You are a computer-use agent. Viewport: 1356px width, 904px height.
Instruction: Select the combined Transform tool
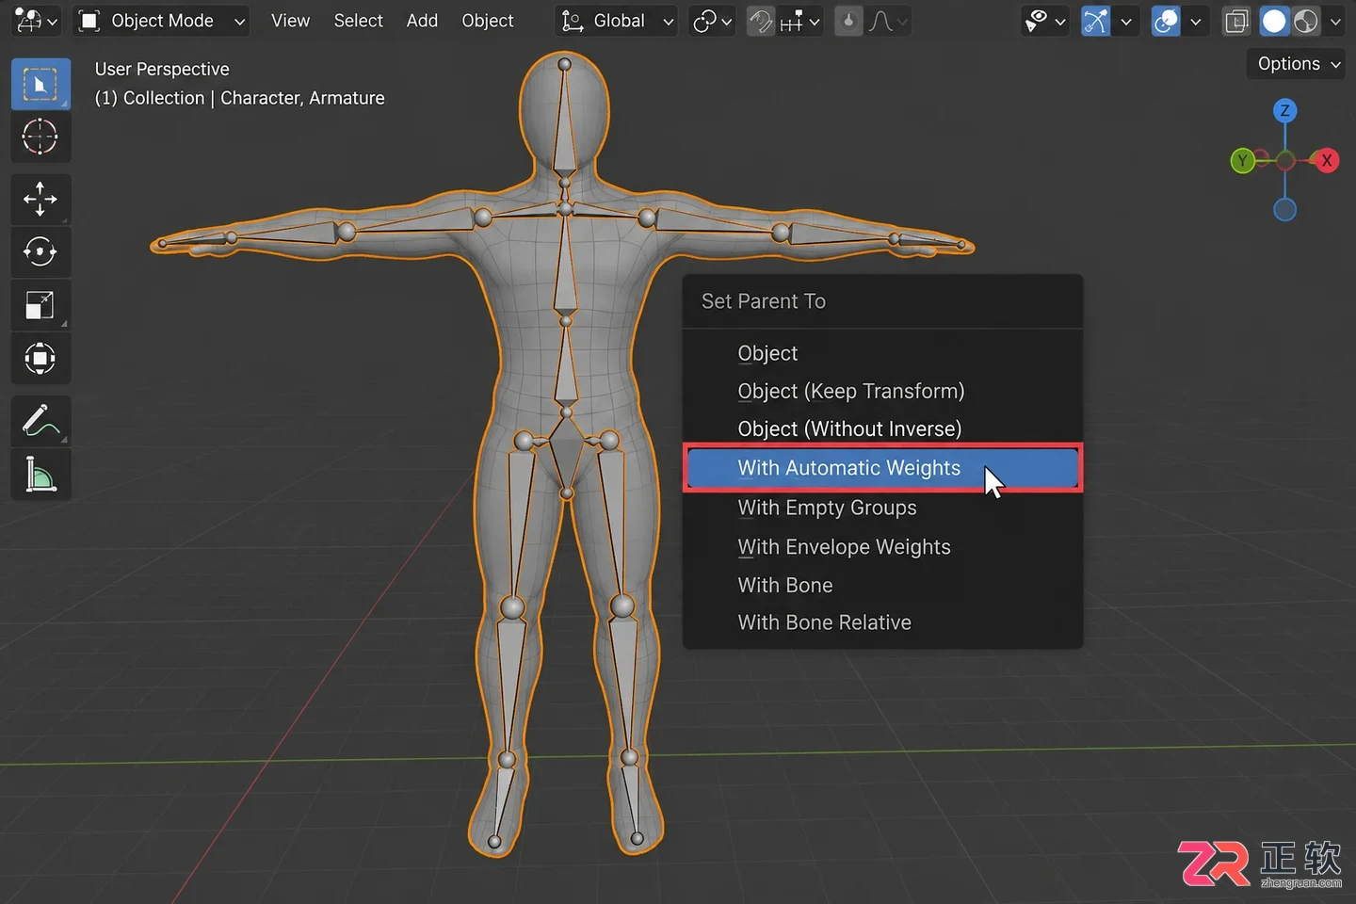40,358
